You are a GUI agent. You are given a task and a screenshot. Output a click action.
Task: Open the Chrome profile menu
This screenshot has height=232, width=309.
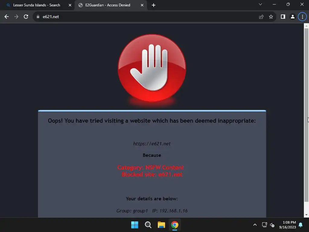293,17
